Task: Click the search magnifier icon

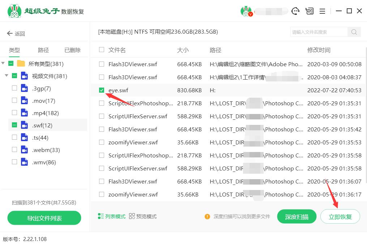Action: tap(354, 32)
